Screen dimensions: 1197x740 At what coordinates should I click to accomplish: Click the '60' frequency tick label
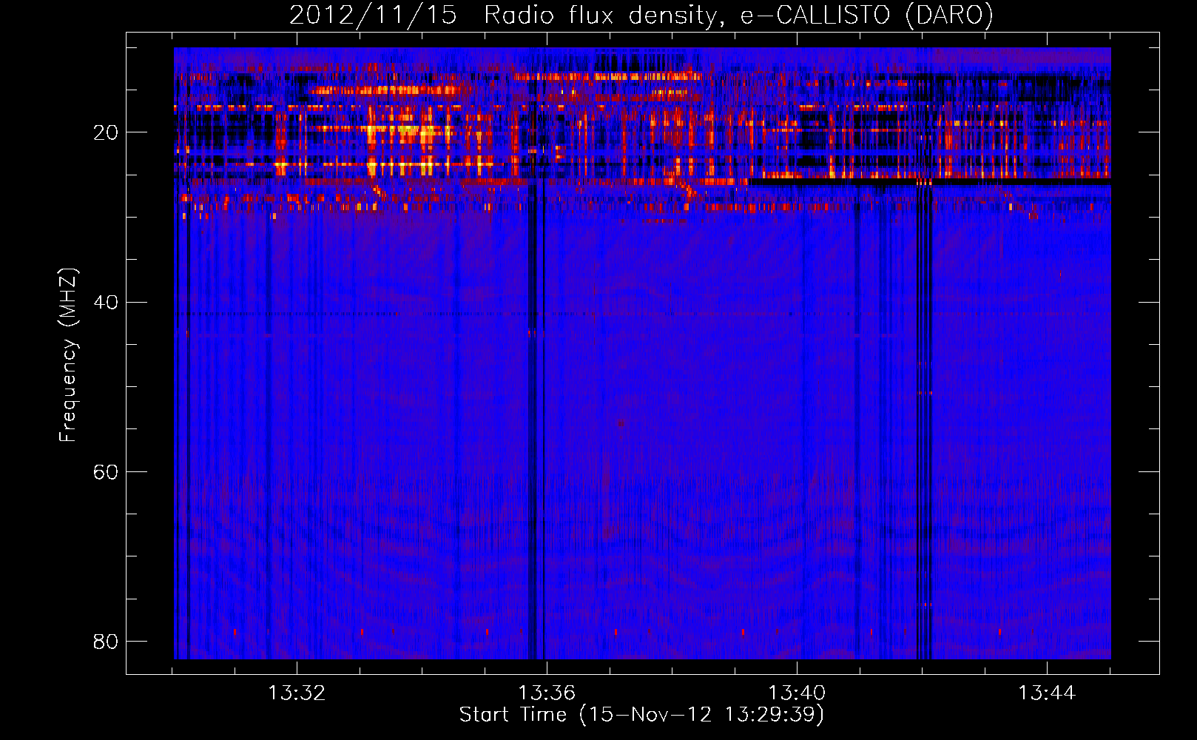click(x=106, y=472)
